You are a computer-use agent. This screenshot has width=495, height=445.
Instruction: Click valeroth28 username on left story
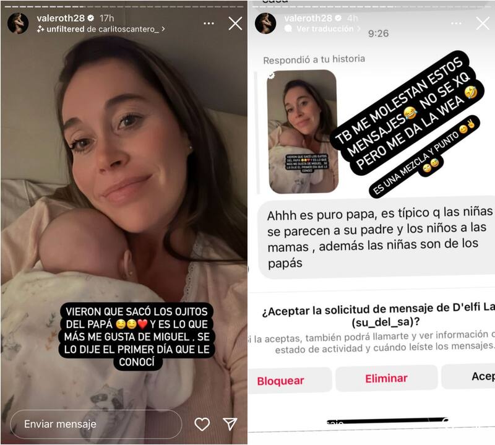pyautogui.click(x=61, y=19)
